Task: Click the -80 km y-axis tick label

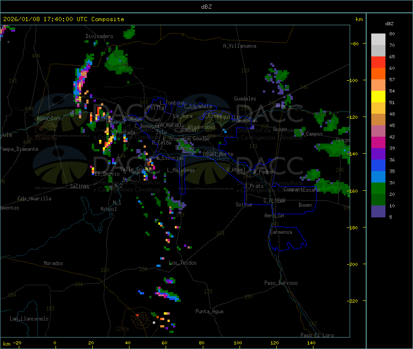Action: point(354,44)
